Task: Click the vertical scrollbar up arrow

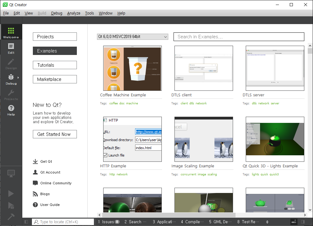Action: point(310,46)
